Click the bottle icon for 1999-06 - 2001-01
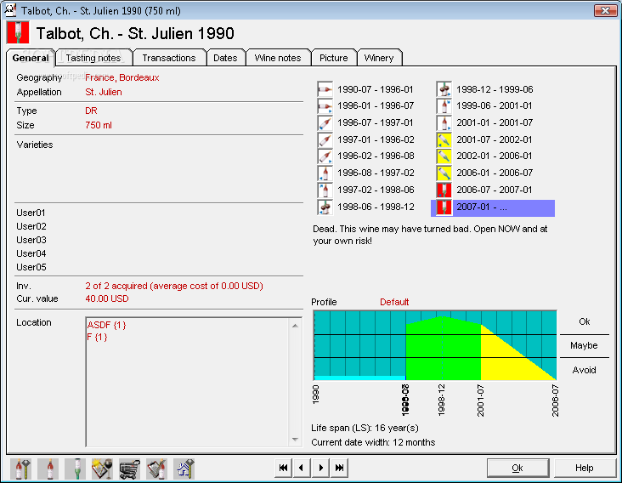This screenshot has height=483, width=622. (444, 106)
